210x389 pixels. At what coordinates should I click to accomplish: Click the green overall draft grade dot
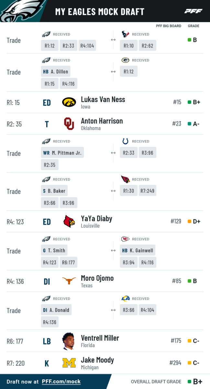189,382
